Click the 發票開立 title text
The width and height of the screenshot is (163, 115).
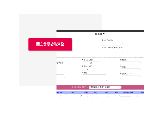tap(100, 34)
